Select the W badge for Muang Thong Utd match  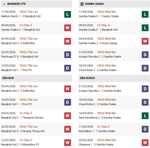[x=67, y=129]
